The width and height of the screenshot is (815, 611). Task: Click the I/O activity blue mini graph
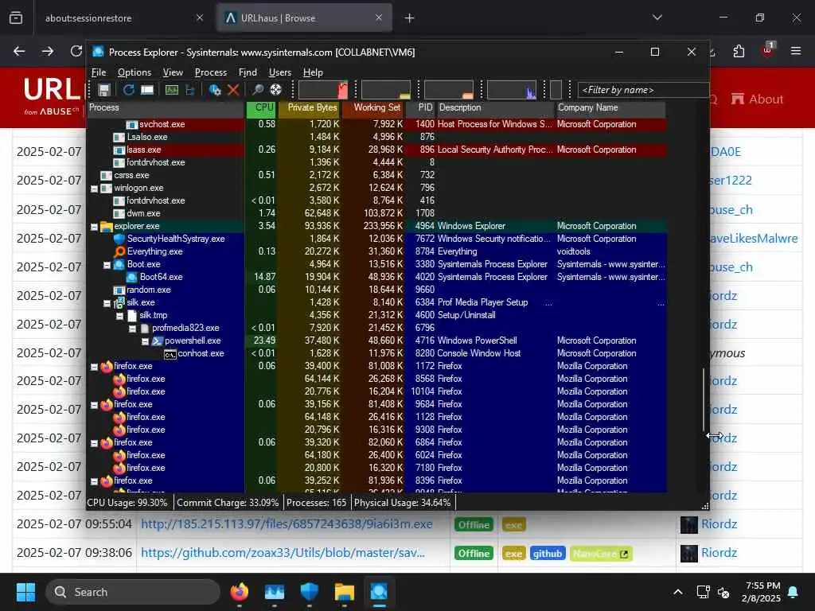[512, 90]
